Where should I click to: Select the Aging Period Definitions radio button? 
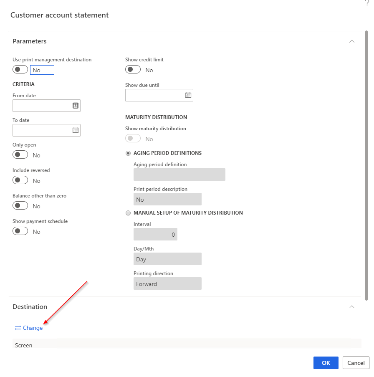pyautogui.click(x=128, y=153)
